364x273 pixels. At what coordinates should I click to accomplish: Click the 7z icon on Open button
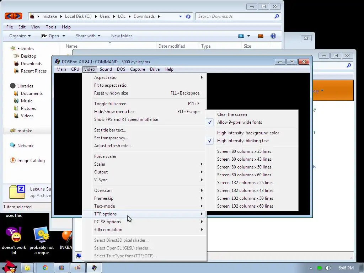click(x=44, y=36)
